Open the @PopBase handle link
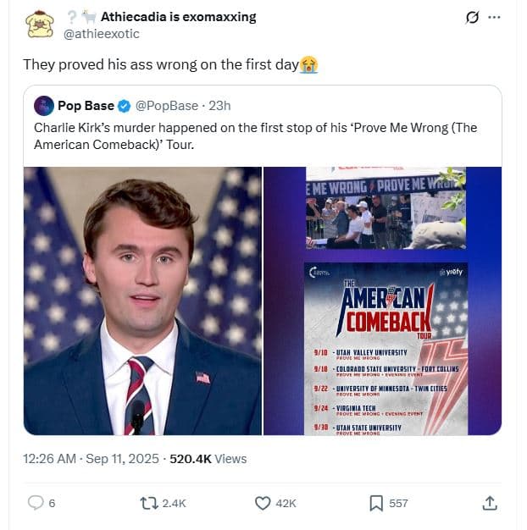Image resolution: width=527 pixels, height=530 pixels. 165,106
